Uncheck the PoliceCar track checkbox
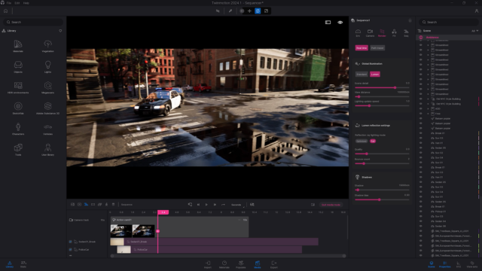Viewport: 482px width, 271px height. (x=70, y=249)
